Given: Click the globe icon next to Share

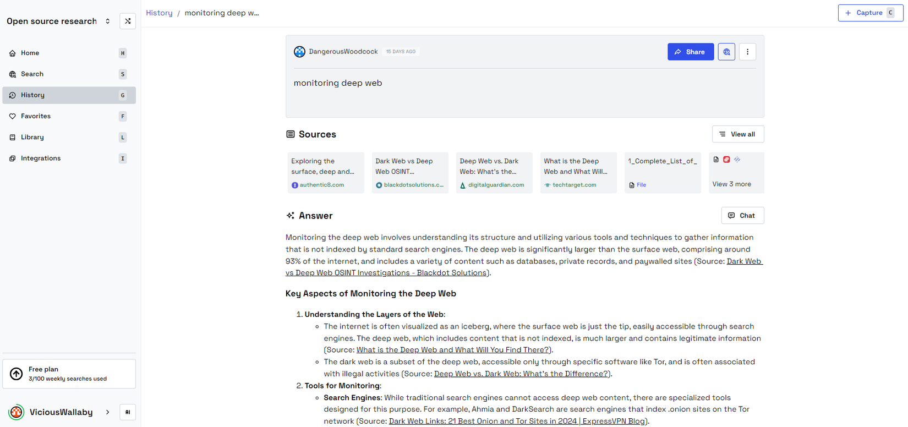Looking at the screenshot, I should (x=726, y=52).
